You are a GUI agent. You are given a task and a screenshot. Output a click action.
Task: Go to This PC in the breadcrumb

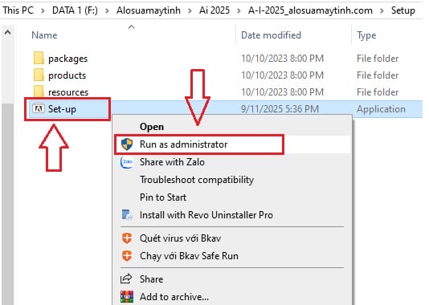pos(18,10)
